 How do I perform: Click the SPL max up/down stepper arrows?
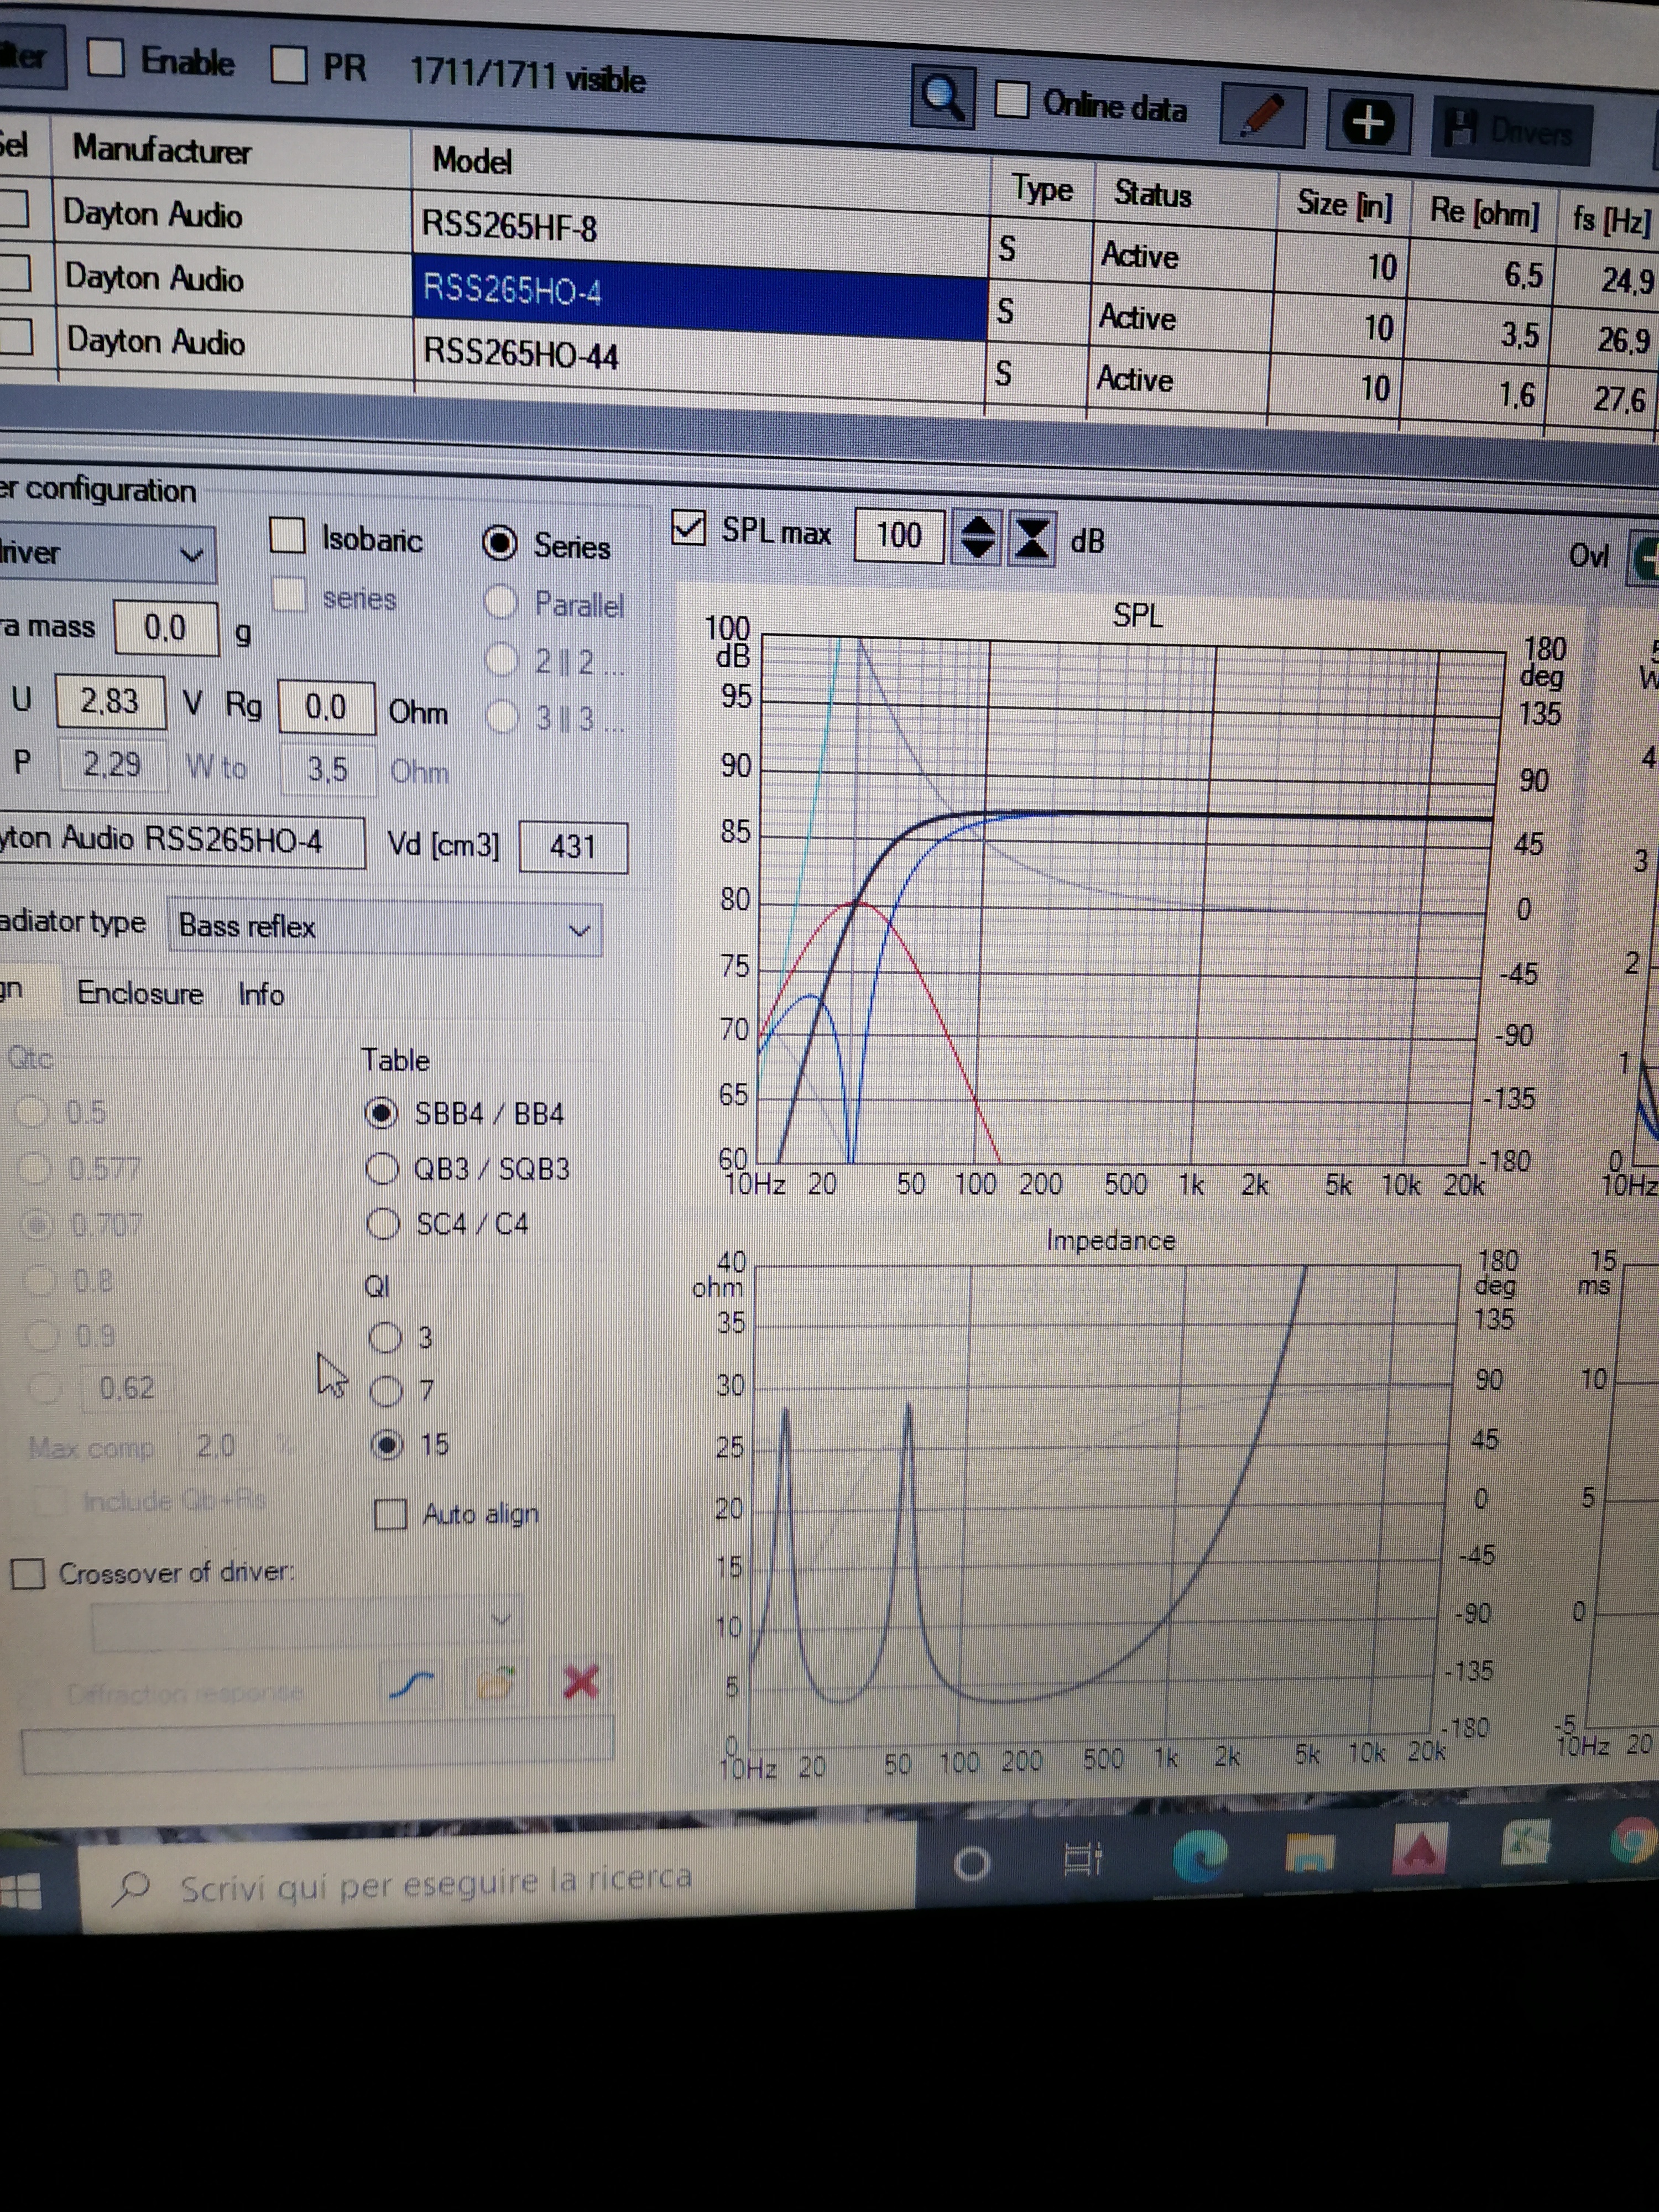coord(977,538)
